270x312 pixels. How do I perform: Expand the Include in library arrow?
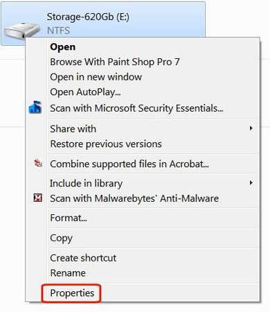tap(251, 183)
